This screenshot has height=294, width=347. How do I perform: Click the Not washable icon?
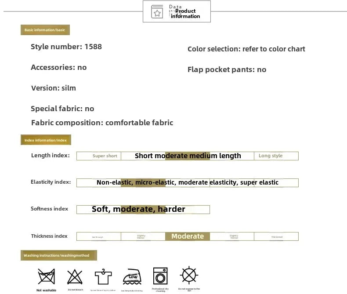pos(46,276)
